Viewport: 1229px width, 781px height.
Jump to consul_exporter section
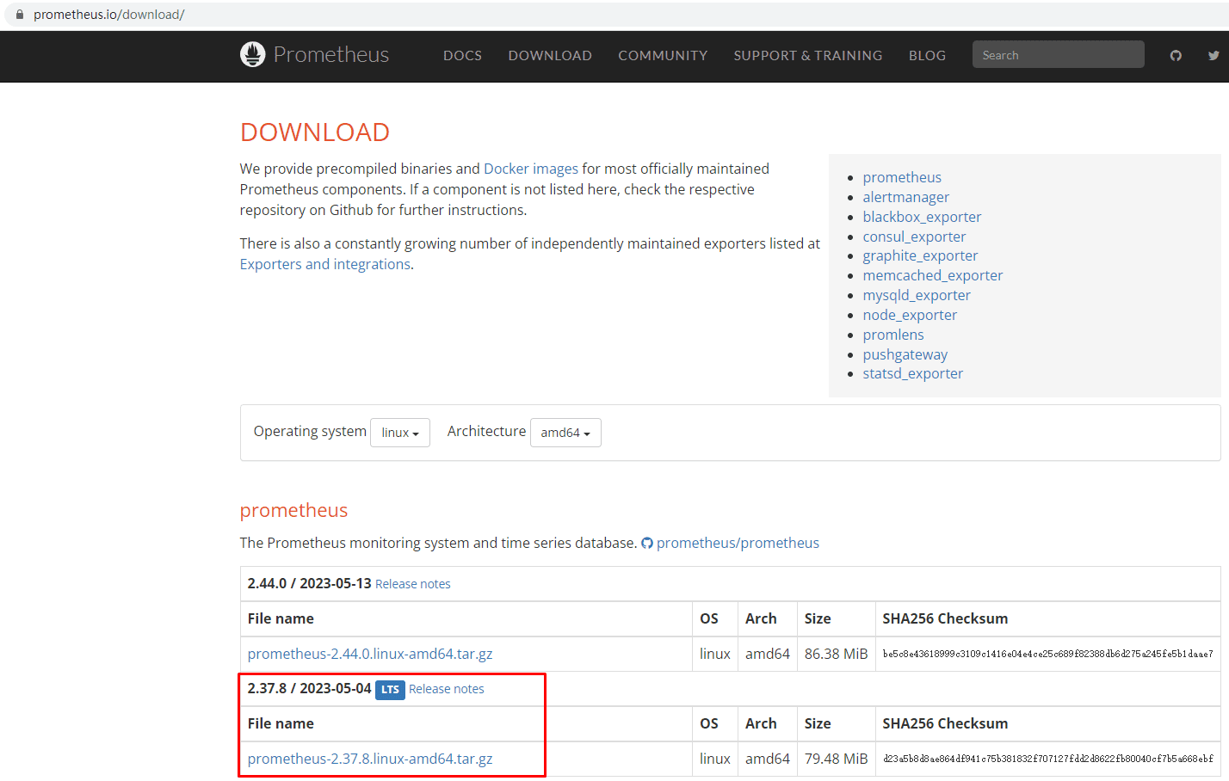914,237
